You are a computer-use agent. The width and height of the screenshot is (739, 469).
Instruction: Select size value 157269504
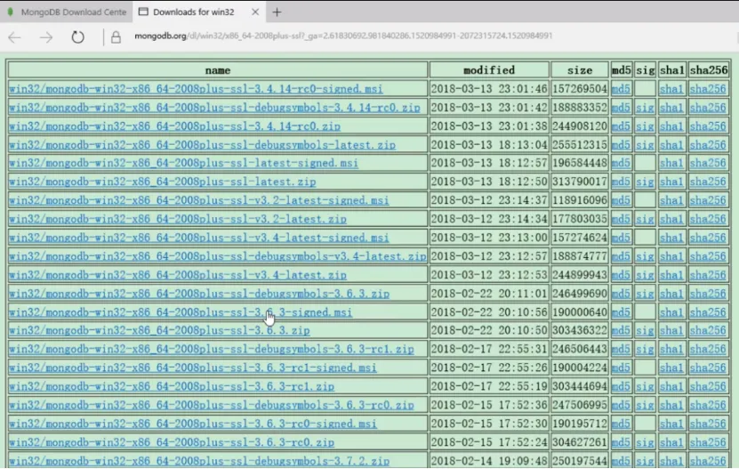click(x=580, y=89)
